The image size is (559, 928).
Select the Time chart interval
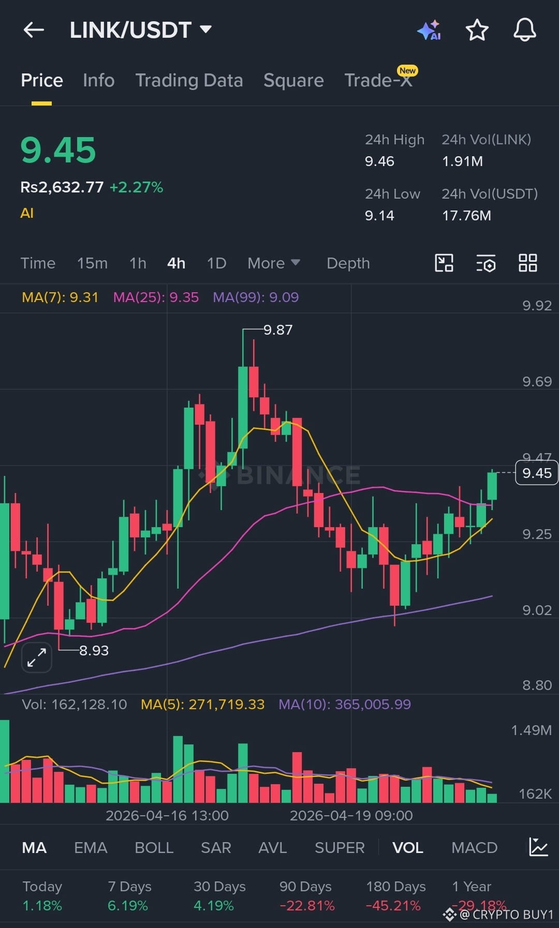(38, 263)
